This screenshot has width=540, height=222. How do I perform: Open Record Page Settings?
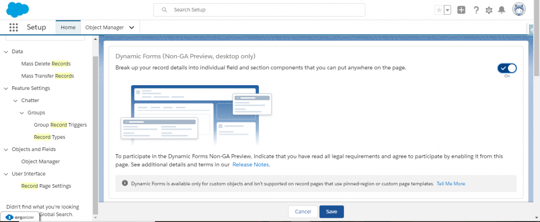coord(46,186)
